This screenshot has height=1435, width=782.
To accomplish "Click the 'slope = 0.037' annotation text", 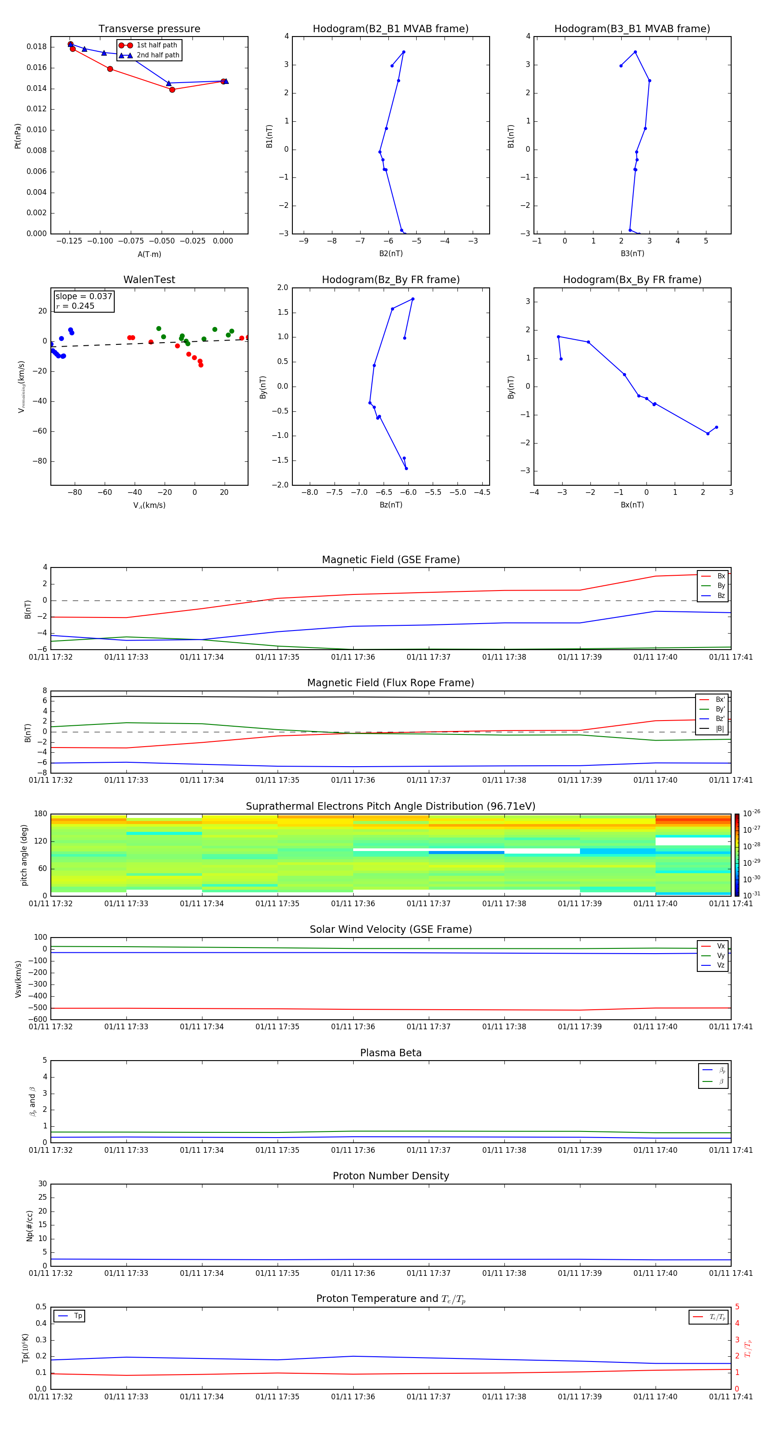I will pos(84,297).
